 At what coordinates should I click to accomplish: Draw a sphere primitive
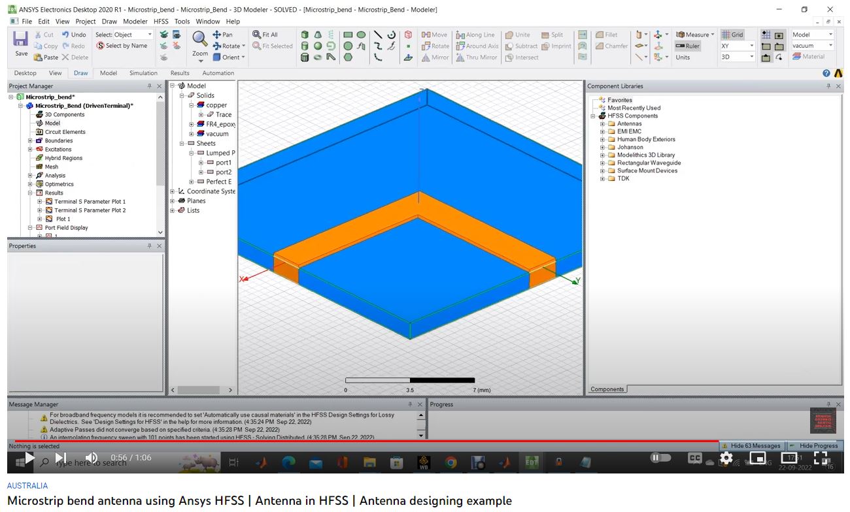[x=318, y=46]
